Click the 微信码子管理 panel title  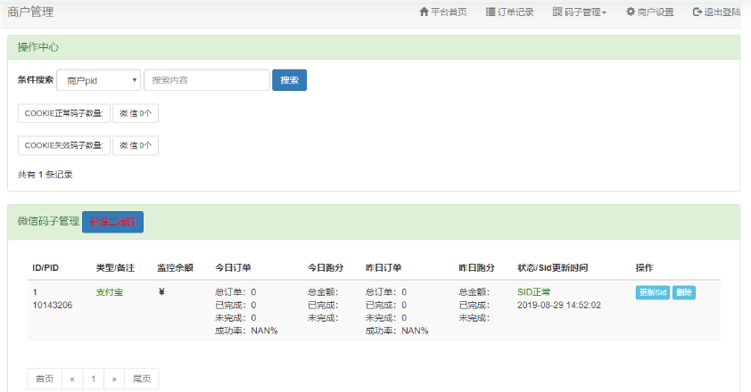coord(48,221)
